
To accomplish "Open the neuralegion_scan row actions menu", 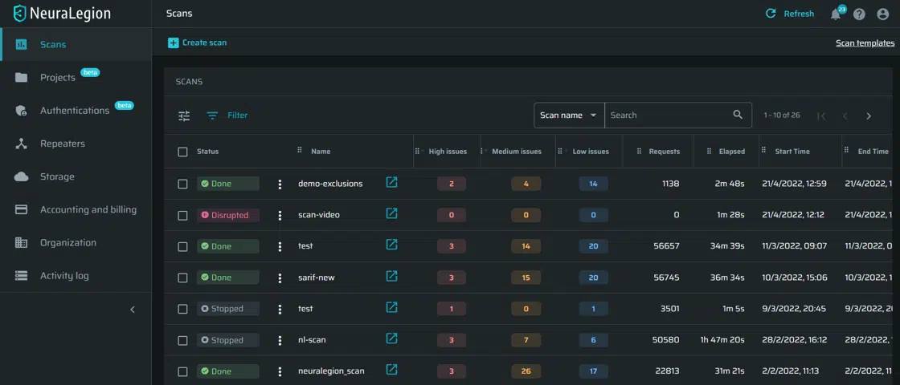I will [x=280, y=371].
